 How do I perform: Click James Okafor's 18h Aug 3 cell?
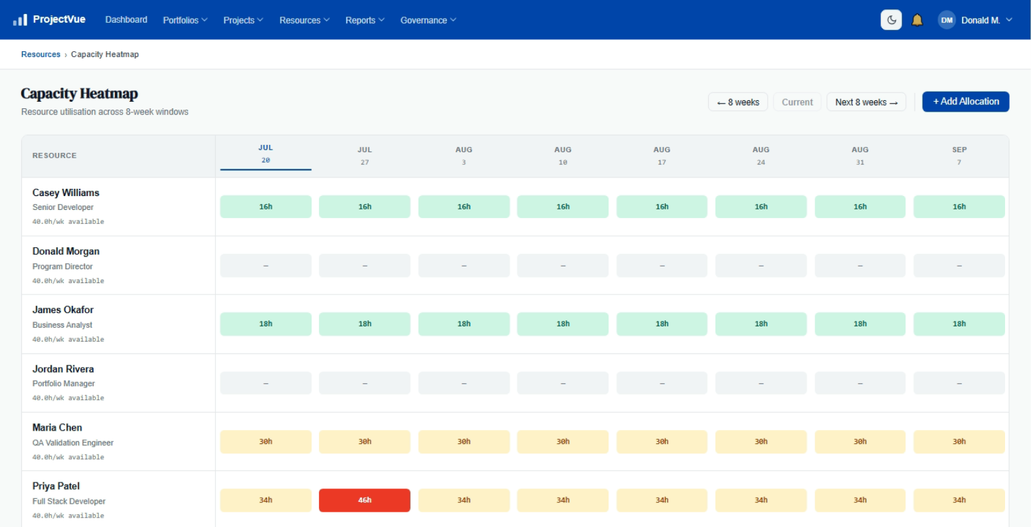(464, 324)
